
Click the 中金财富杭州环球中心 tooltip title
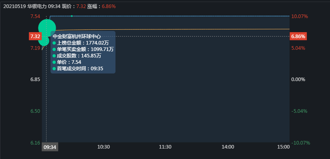tap(77, 37)
